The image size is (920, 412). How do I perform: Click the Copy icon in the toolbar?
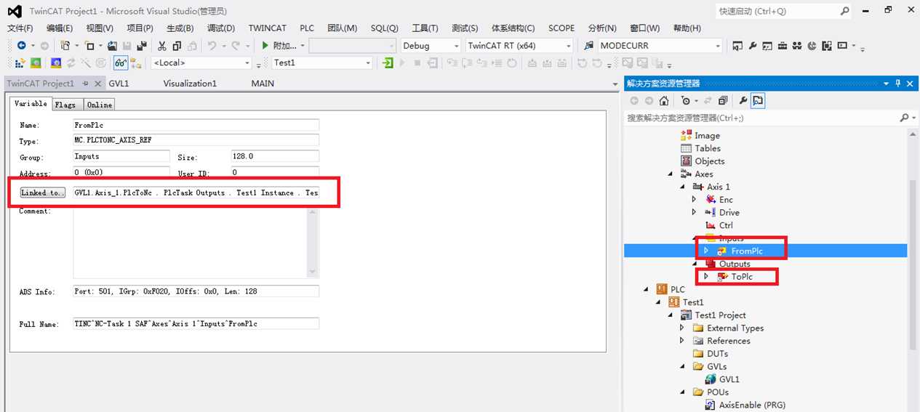click(x=177, y=45)
